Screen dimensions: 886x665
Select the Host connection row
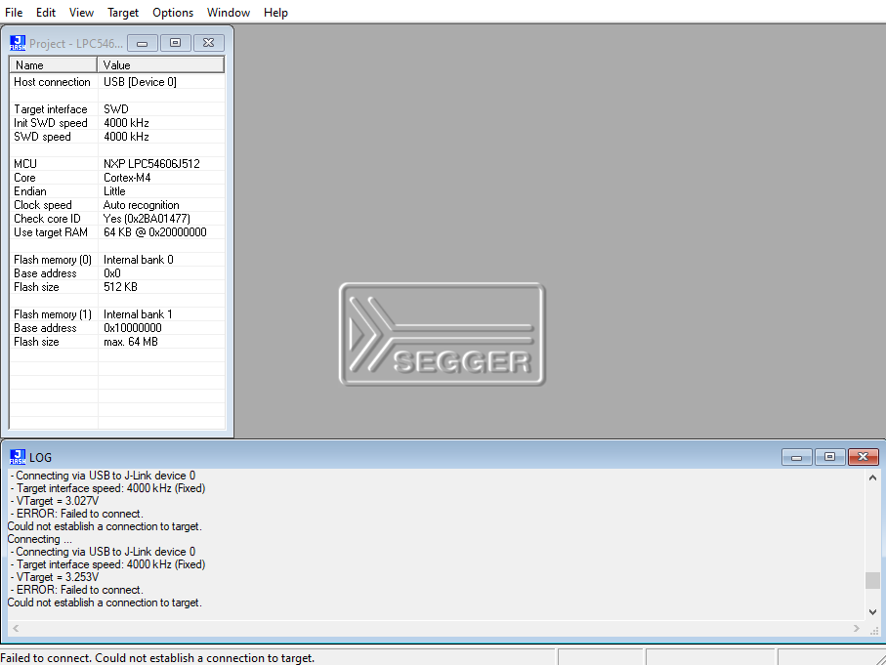click(117, 82)
